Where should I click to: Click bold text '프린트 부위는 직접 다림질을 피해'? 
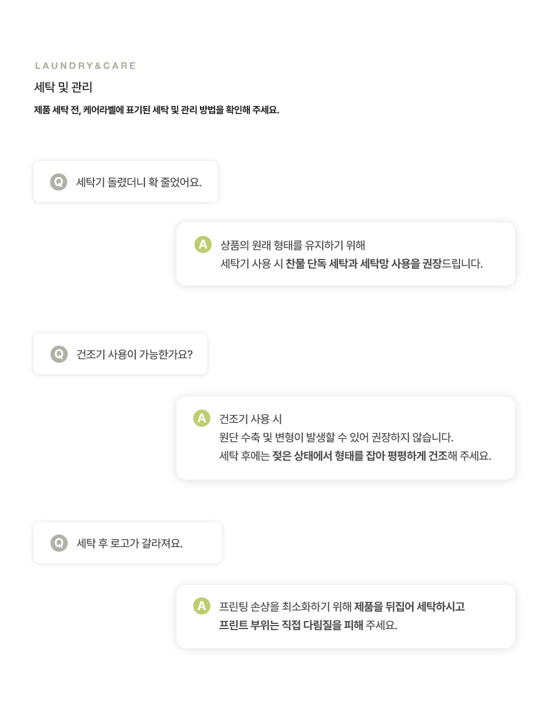(x=291, y=625)
